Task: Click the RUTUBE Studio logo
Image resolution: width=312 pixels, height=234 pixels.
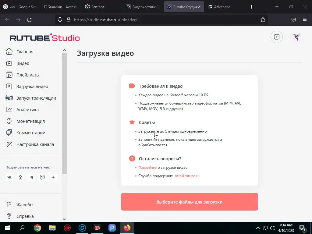Action: click(x=44, y=37)
